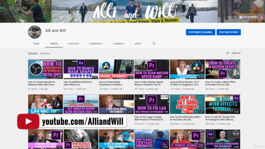Click the Alli and Will channel name

click(x=55, y=31)
